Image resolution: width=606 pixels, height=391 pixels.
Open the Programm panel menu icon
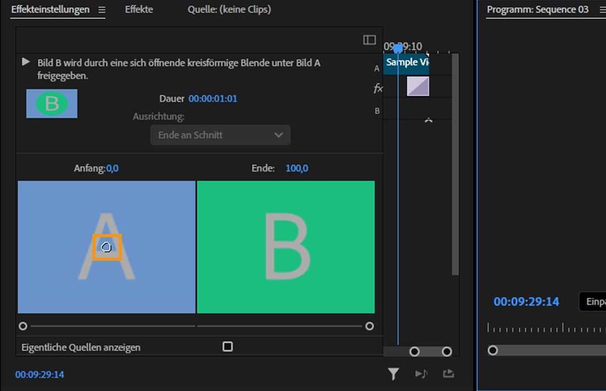pyautogui.click(x=603, y=10)
